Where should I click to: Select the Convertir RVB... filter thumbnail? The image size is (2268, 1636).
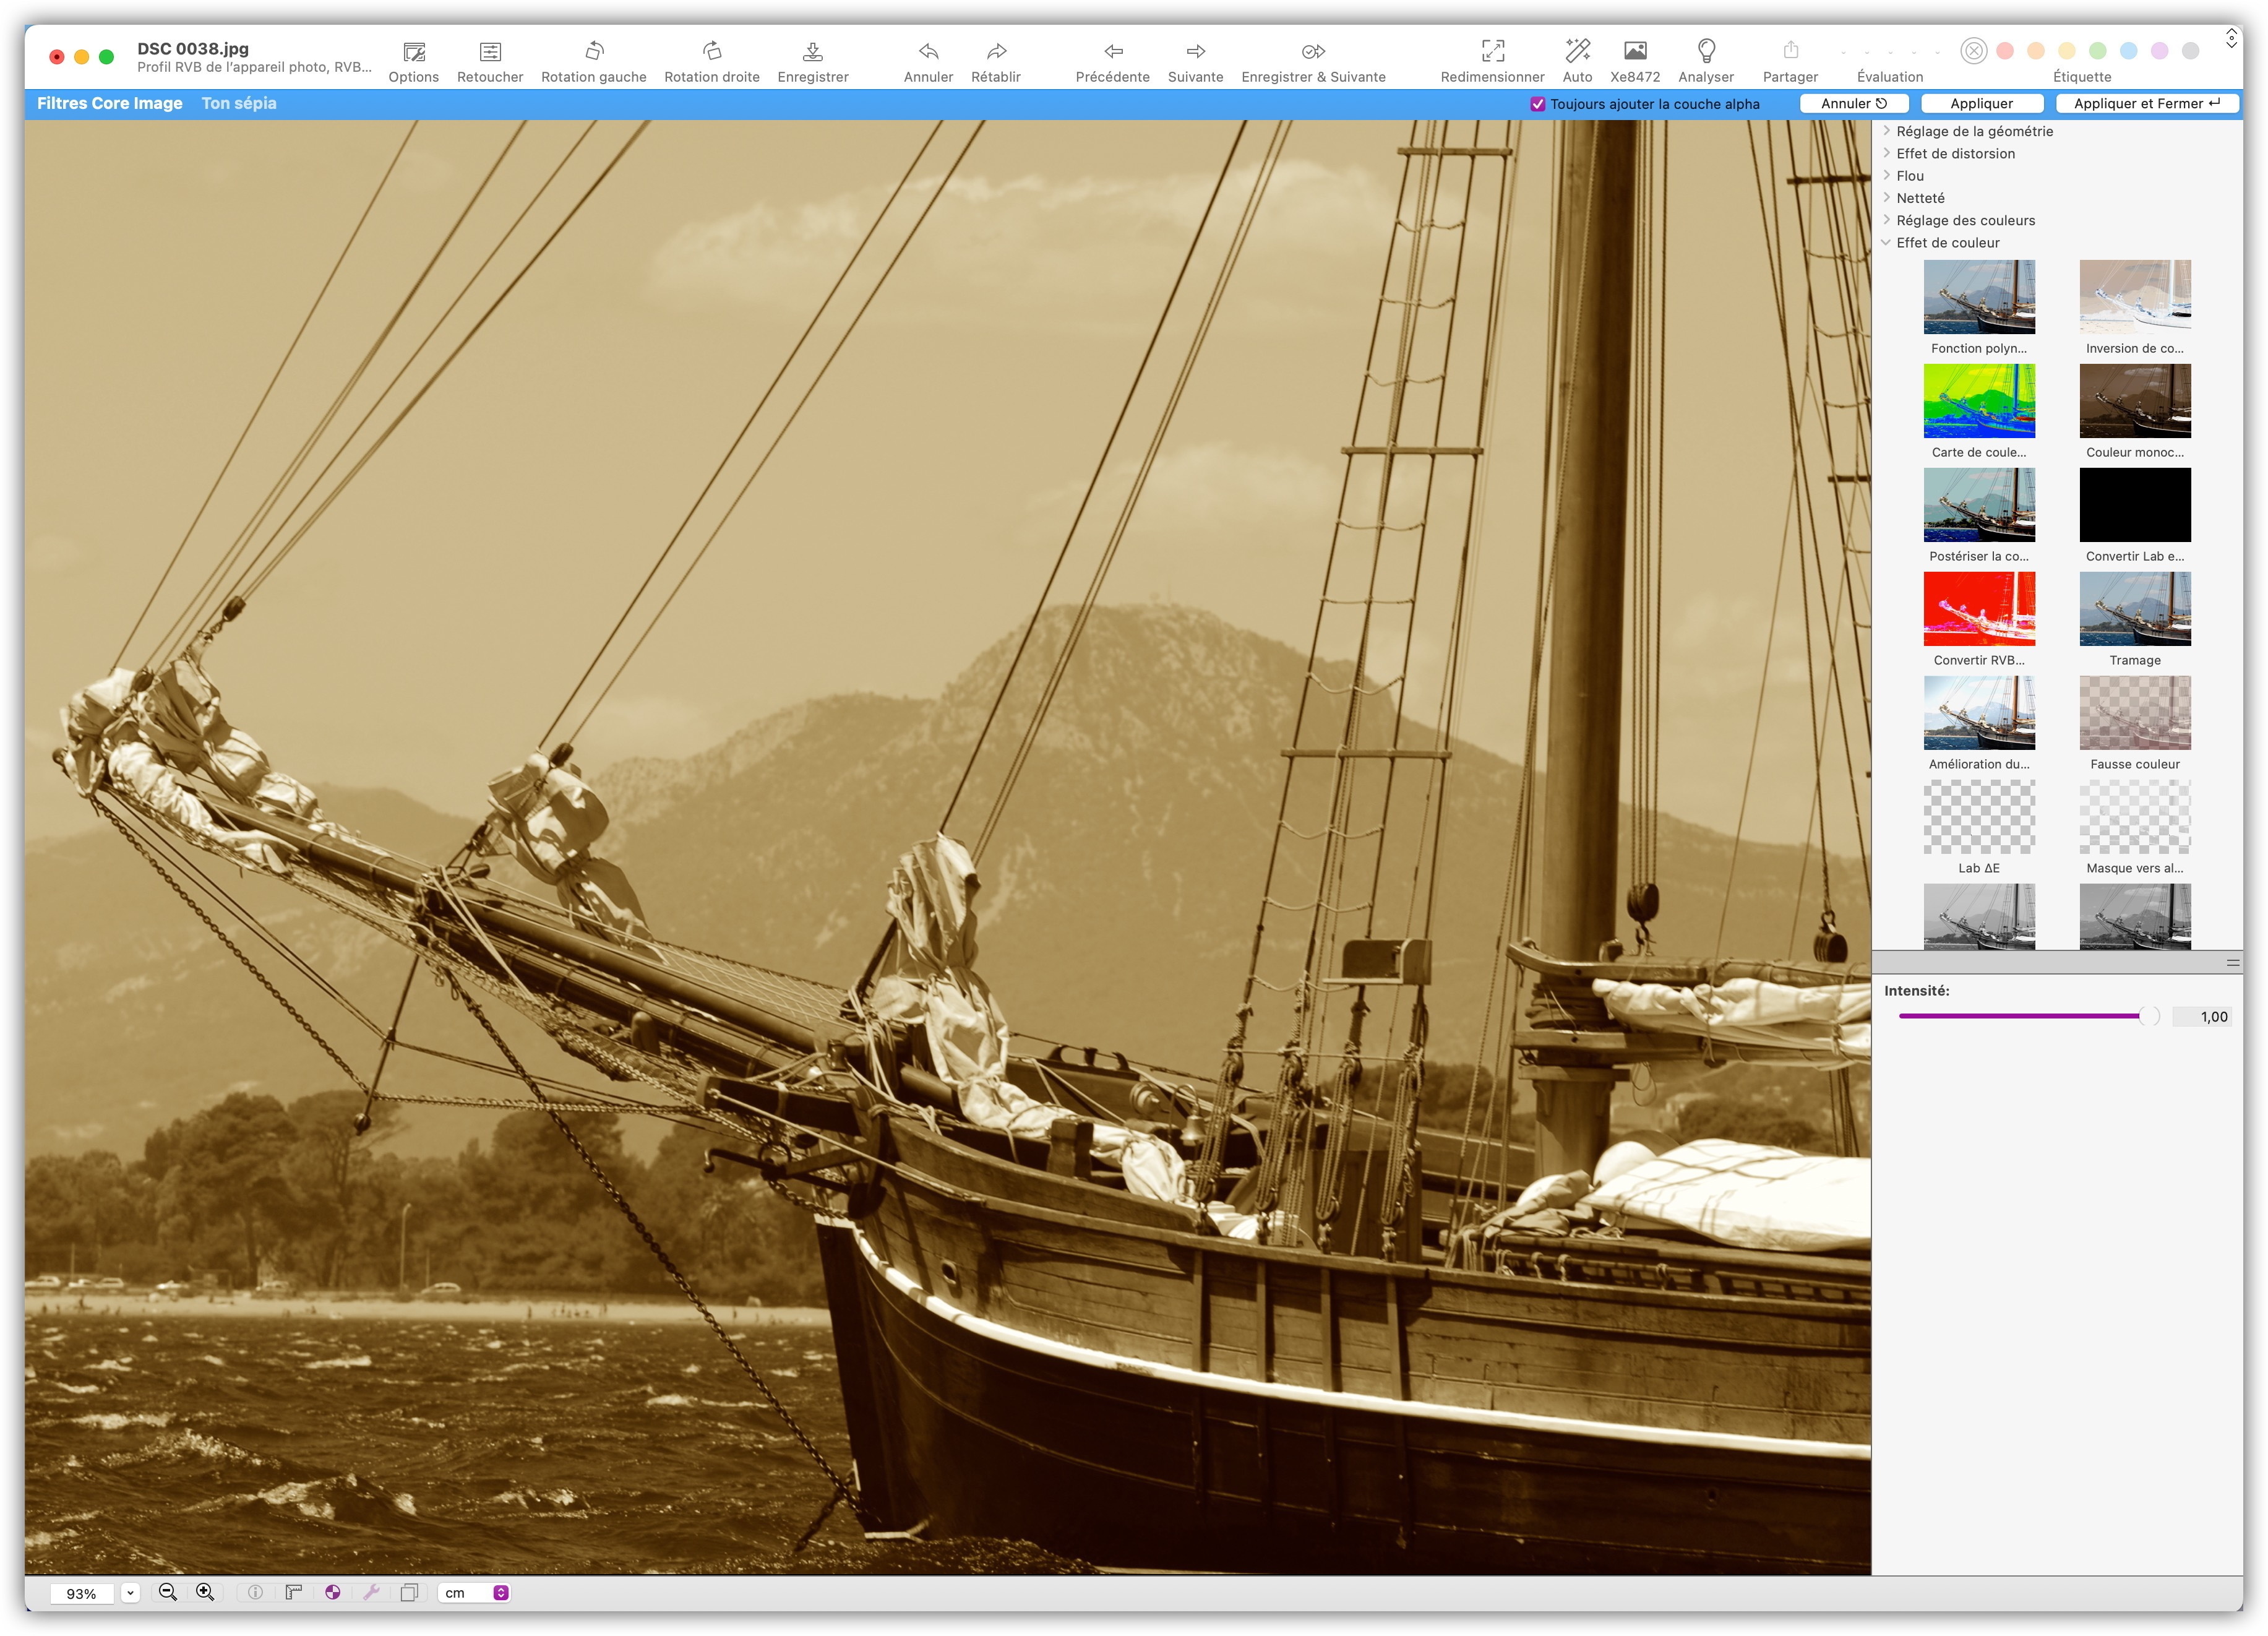tap(1979, 609)
